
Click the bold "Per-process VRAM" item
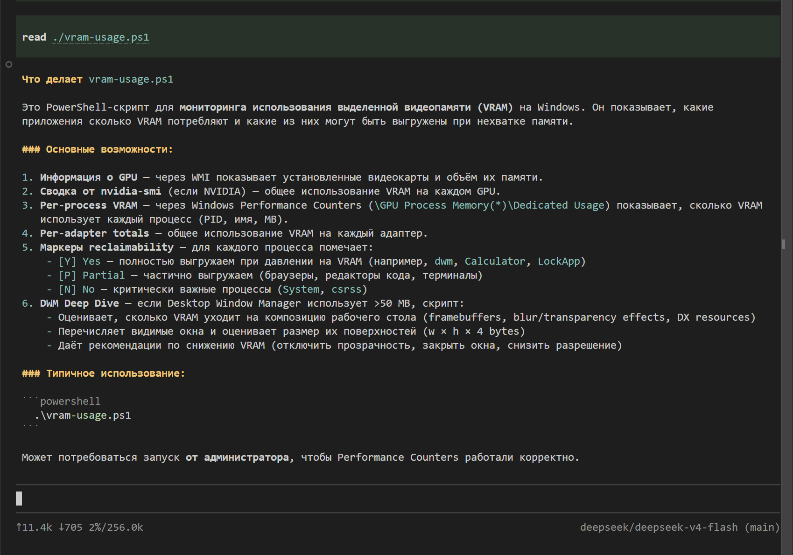pyautogui.click(x=89, y=205)
